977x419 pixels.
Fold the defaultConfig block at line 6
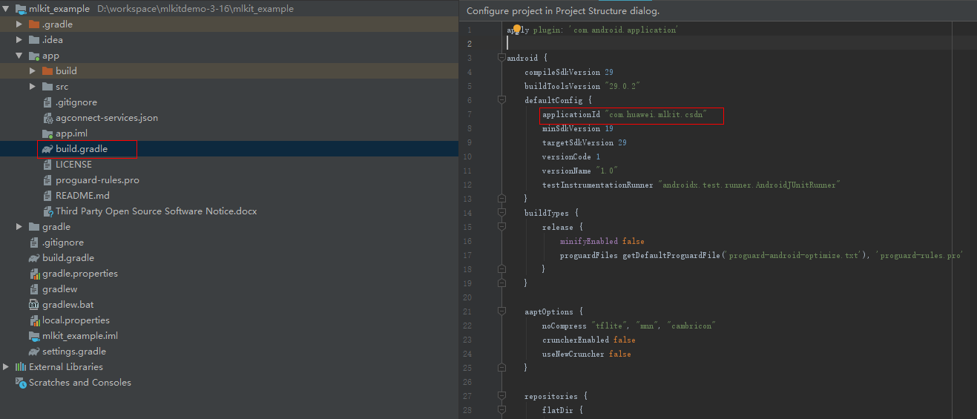tap(501, 99)
